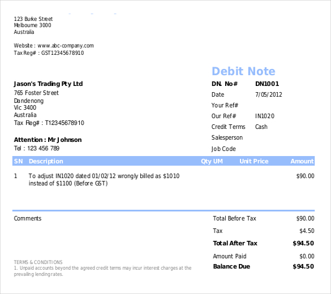The image size is (331, 294).
Task: Click line item description 'To adjust IN1020'
Action: pyautogui.click(x=104, y=180)
